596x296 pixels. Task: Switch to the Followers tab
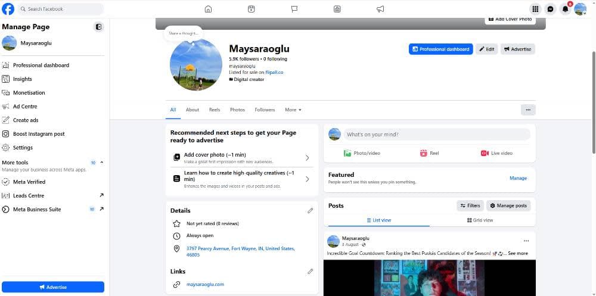point(265,110)
